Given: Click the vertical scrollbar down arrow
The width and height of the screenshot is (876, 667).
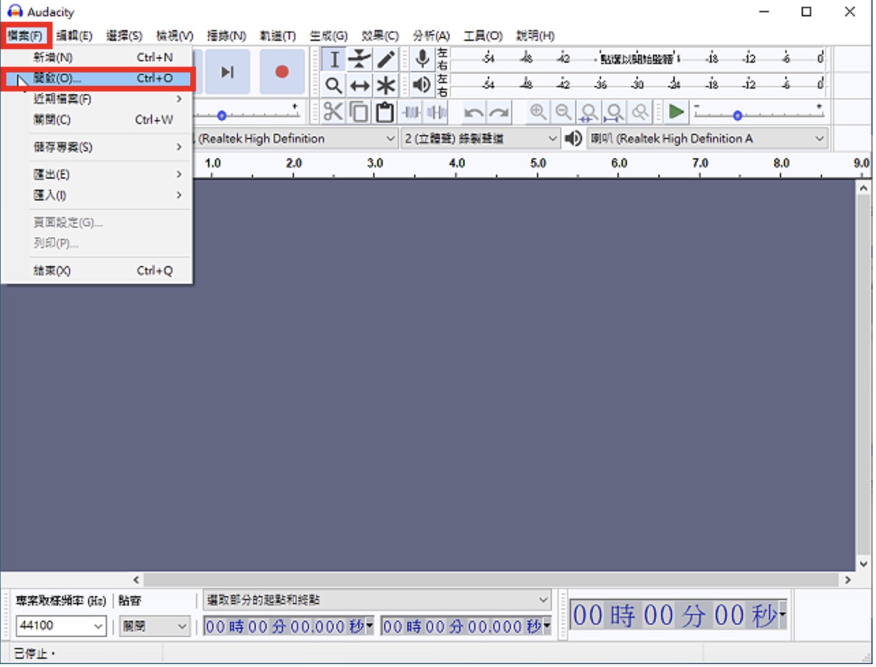Looking at the screenshot, I should pos(864,563).
